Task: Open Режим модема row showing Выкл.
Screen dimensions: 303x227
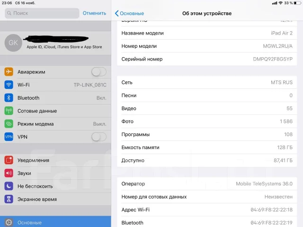Action: coord(55,124)
